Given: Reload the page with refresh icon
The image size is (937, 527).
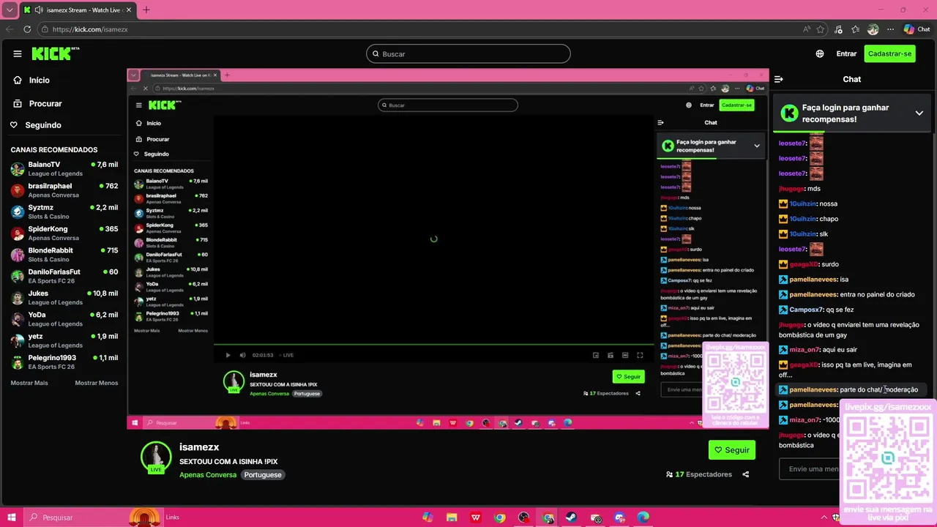Looking at the screenshot, I should tap(27, 29).
